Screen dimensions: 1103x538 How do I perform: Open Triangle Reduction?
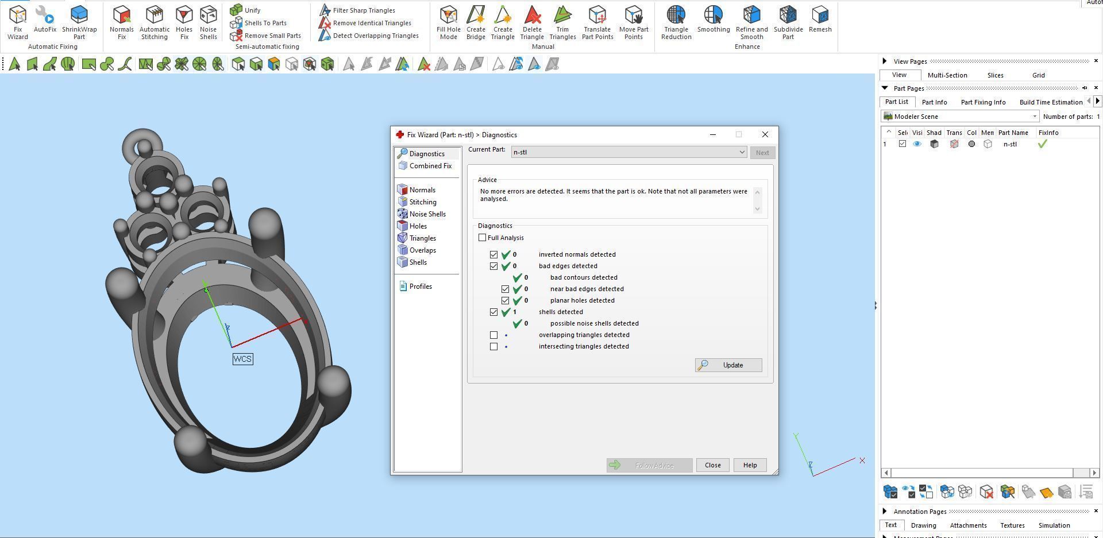[676, 22]
